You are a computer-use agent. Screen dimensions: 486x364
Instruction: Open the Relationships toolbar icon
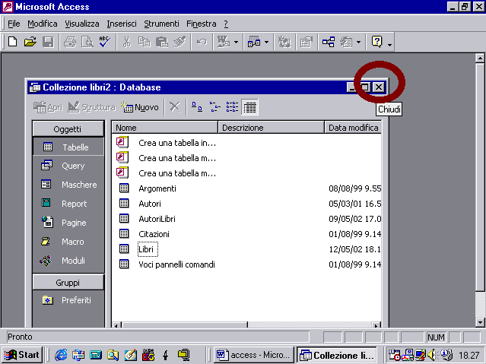coord(329,42)
